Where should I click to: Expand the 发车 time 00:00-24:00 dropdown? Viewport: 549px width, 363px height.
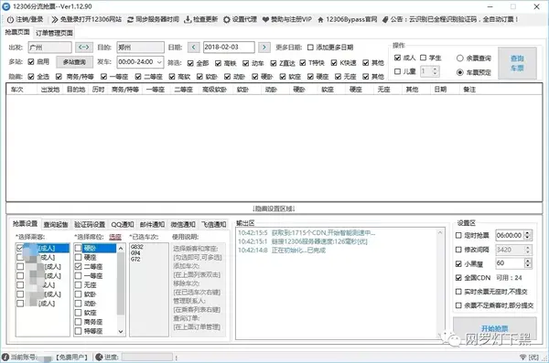point(159,62)
